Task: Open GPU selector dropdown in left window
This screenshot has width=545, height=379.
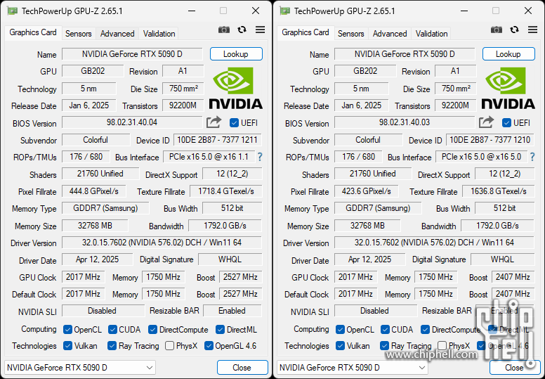Action: [x=80, y=368]
